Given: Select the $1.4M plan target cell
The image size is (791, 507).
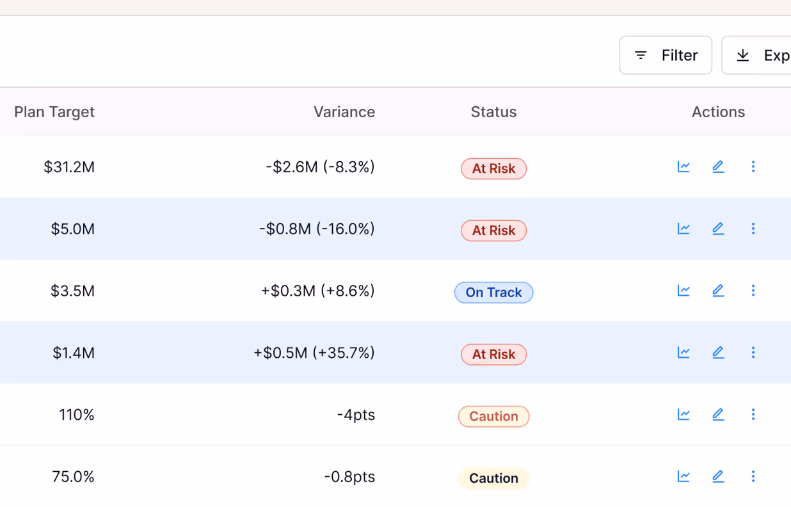Looking at the screenshot, I should [x=74, y=353].
